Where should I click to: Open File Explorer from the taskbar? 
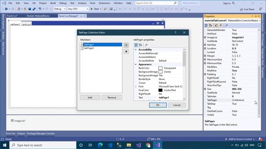click(x=129, y=145)
